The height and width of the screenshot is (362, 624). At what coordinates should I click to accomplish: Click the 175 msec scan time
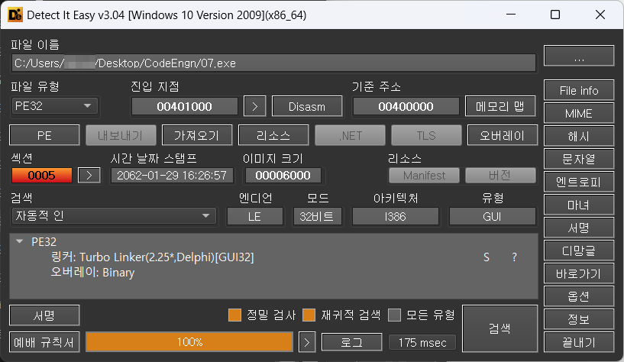click(422, 342)
